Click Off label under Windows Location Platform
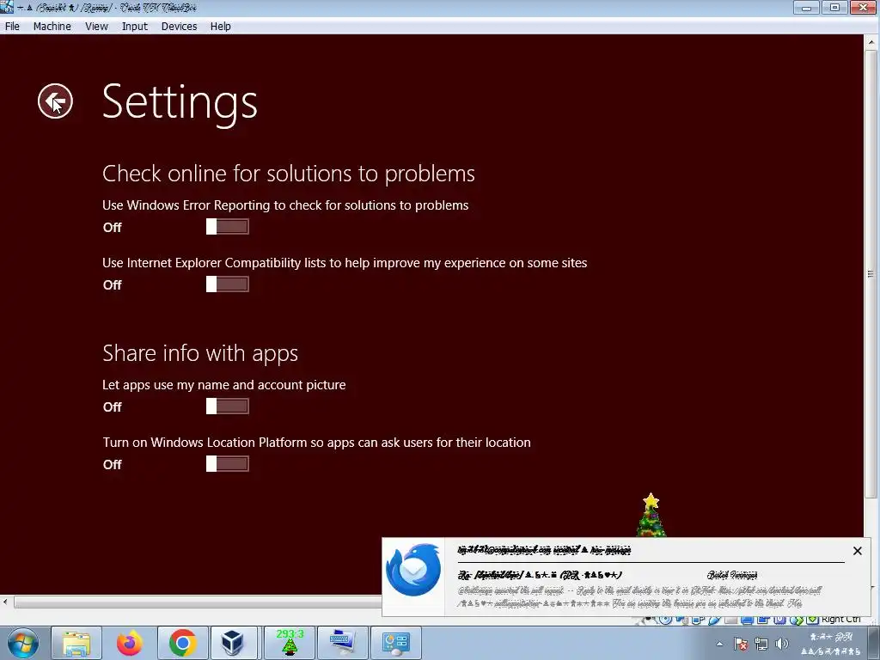The width and height of the screenshot is (880, 660). coord(113,465)
